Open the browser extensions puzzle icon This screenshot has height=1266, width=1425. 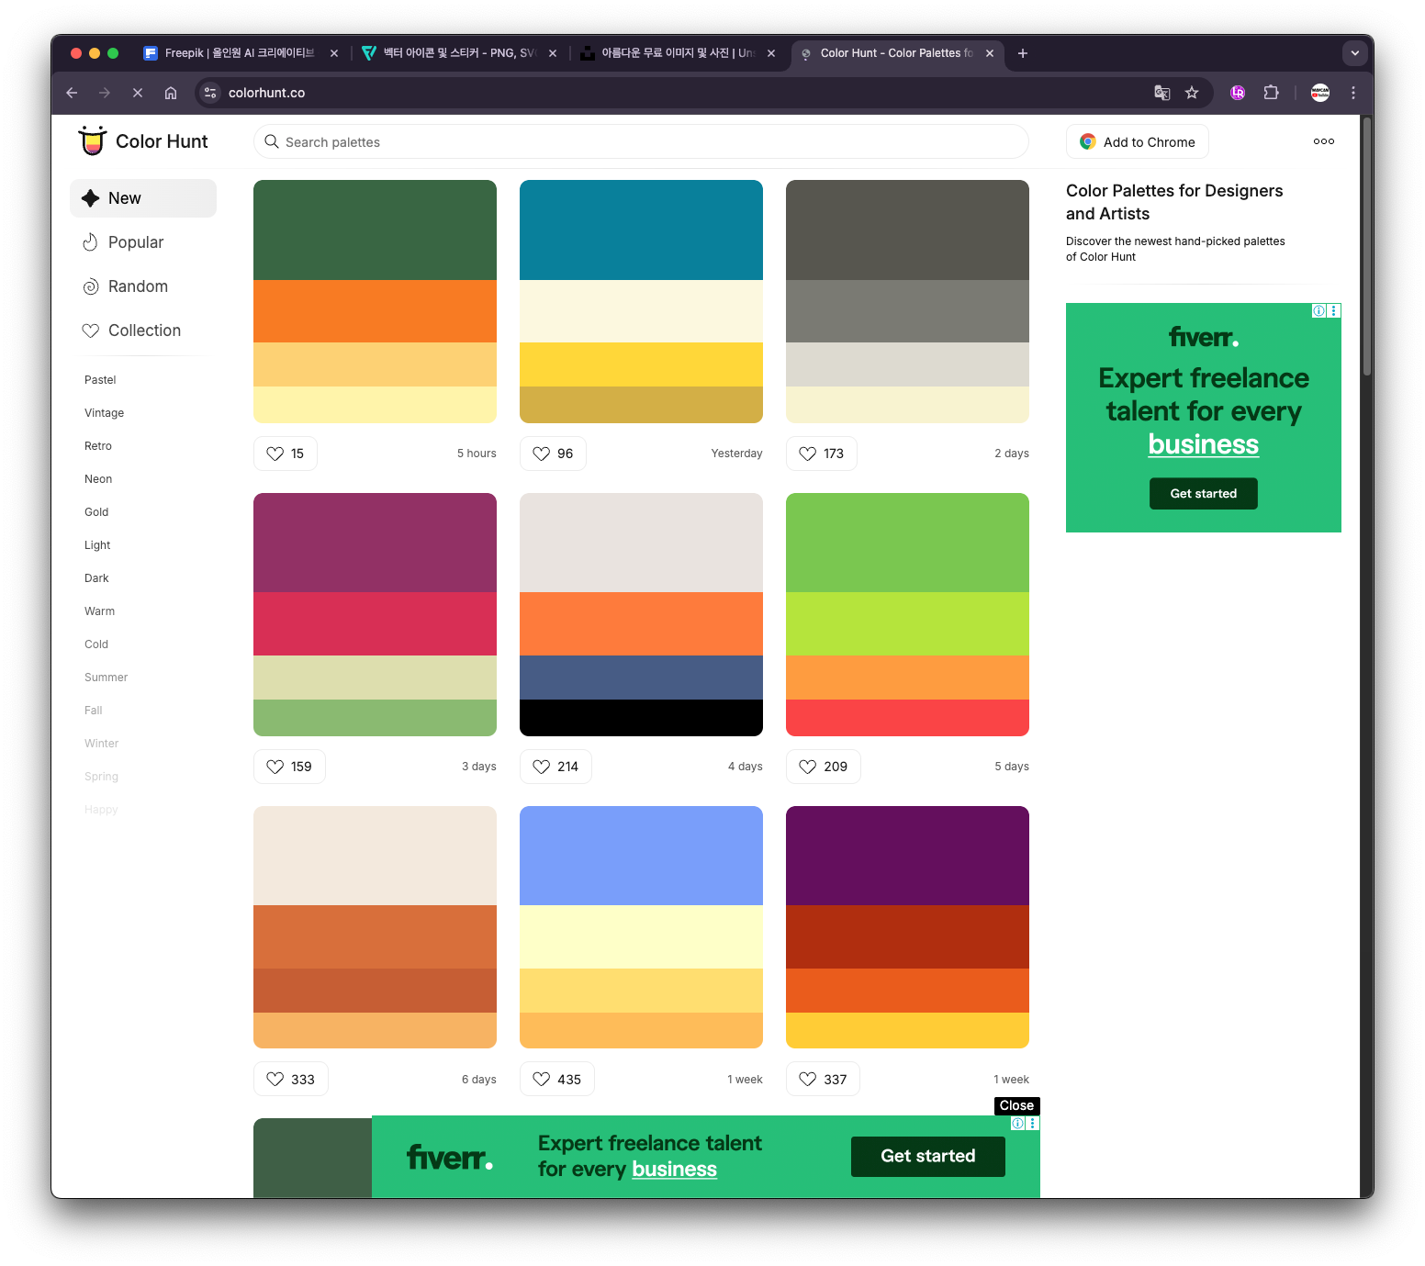[1271, 93]
